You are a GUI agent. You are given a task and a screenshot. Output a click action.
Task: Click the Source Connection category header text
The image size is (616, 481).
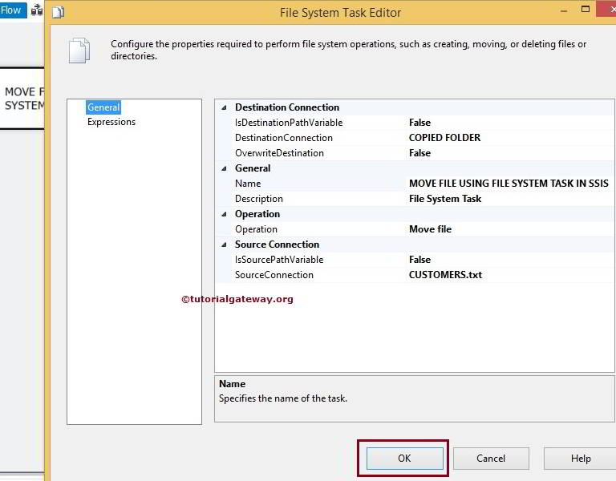(277, 245)
